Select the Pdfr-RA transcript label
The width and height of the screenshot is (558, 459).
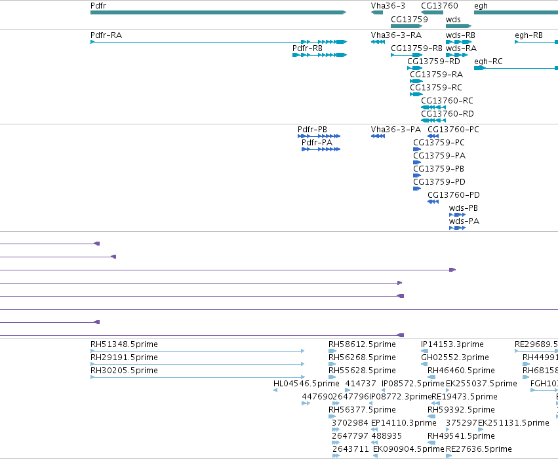pos(106,35)
